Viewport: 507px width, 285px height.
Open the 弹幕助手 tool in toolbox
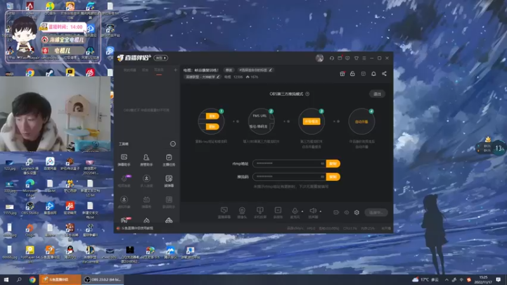tap(124, 160)
